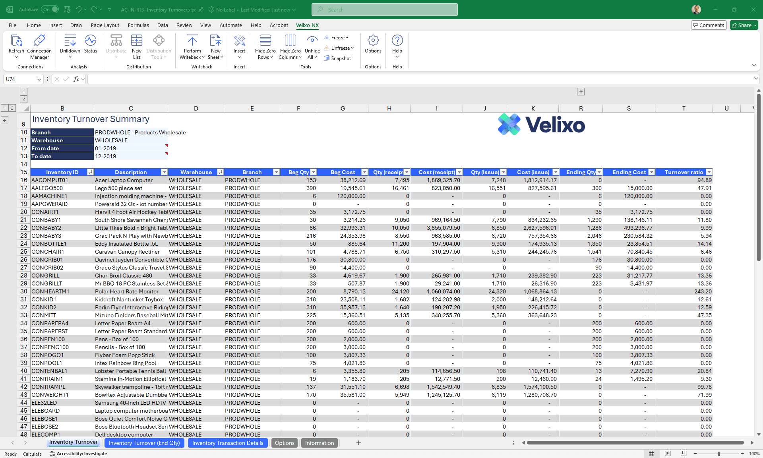Expand the Name Box dropdown

point(39,80)
